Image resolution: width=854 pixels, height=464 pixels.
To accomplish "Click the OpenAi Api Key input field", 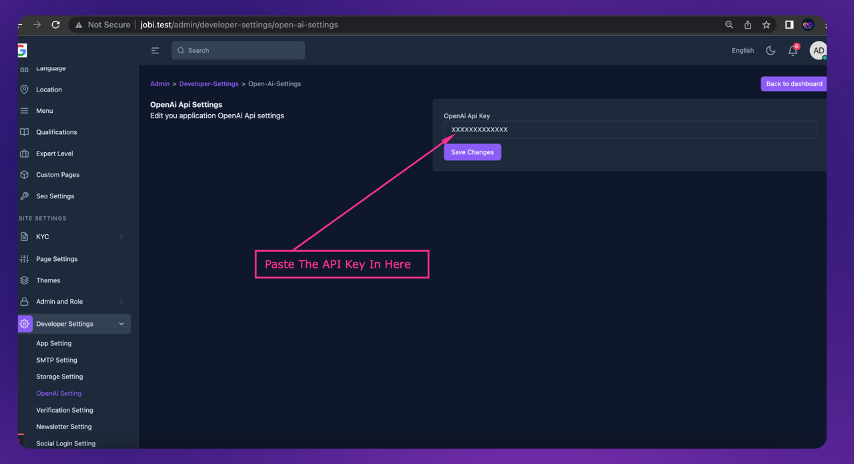I will pyautogui.click(x=630, y=130).
